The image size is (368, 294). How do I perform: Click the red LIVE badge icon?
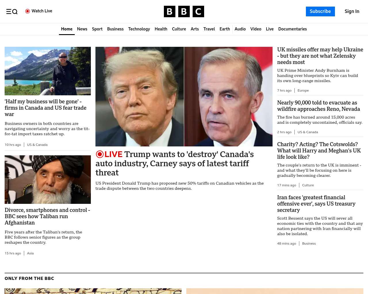point(100,154)
